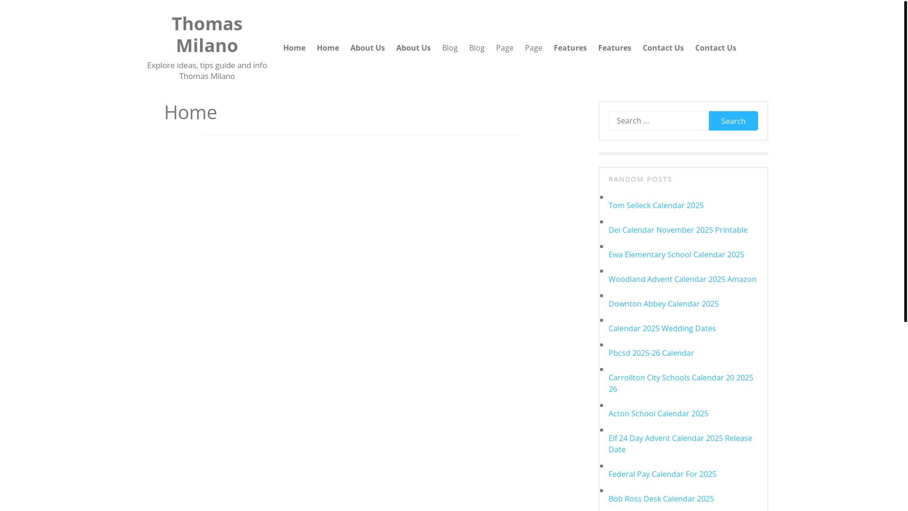The height and width of the screenshot is (511, 908).
Task: Click the blue Search button
Action: point(733,121)
